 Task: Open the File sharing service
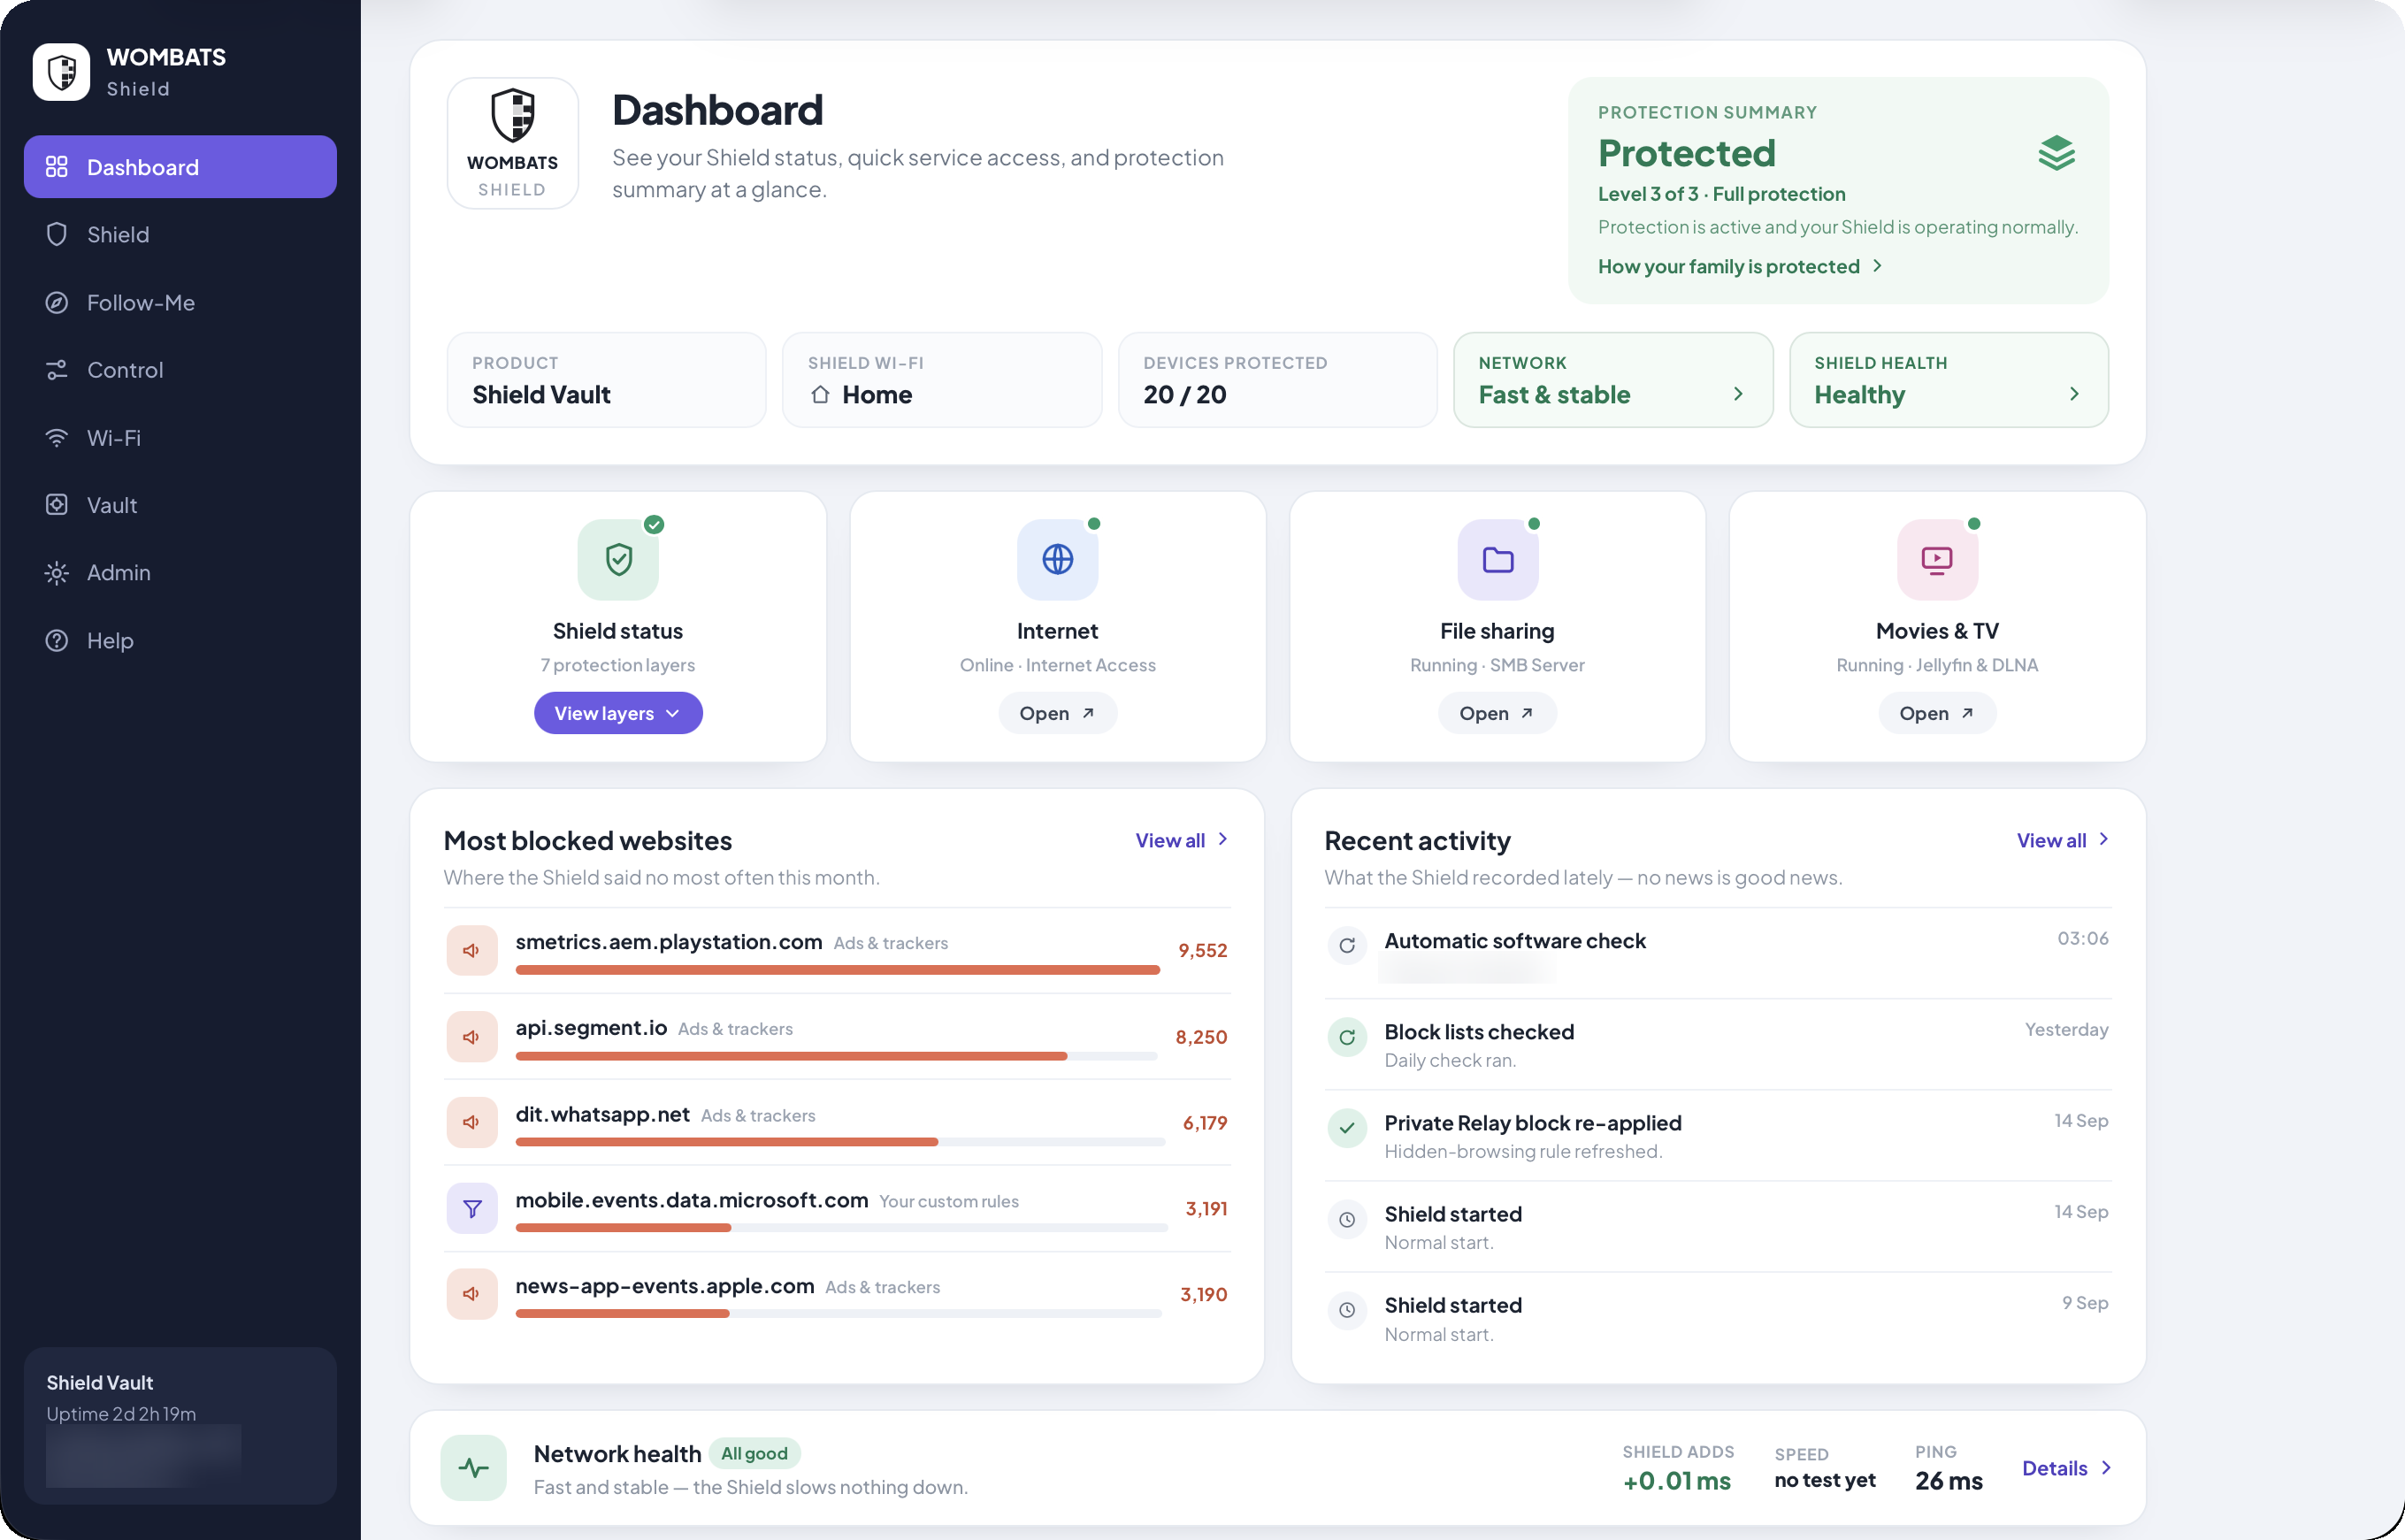coord(1497,713)
